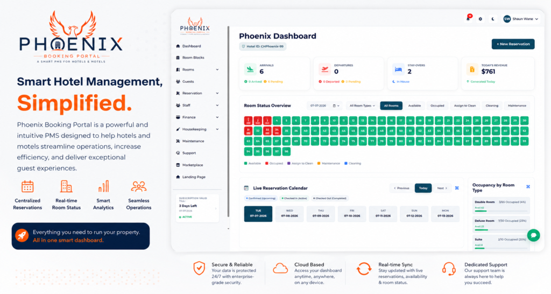Screen dimensions: 551x294
Task: Click the Arrivals plane icon
Action: coord(250,69)
